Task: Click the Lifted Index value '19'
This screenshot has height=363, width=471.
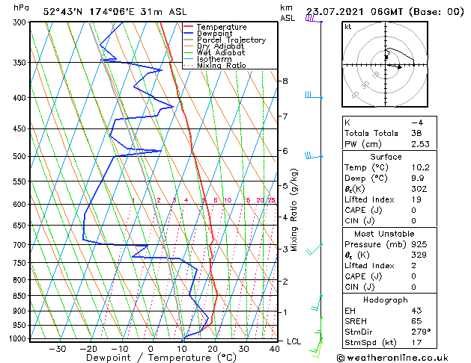Action: tap(416, 199)
